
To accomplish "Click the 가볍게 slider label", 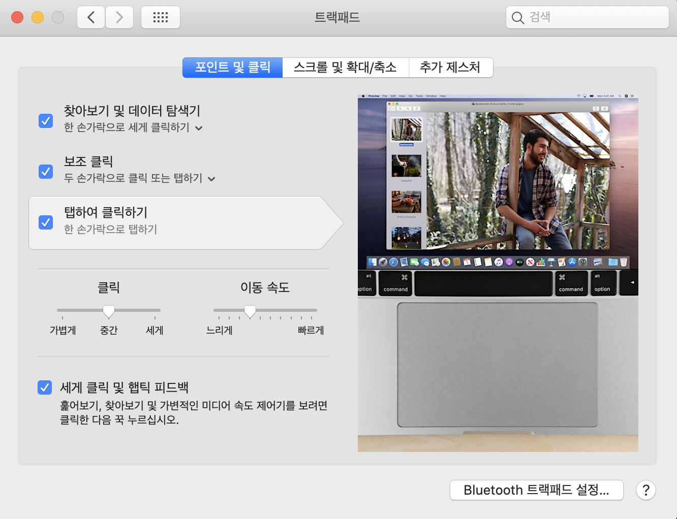I will pos(63,331).
